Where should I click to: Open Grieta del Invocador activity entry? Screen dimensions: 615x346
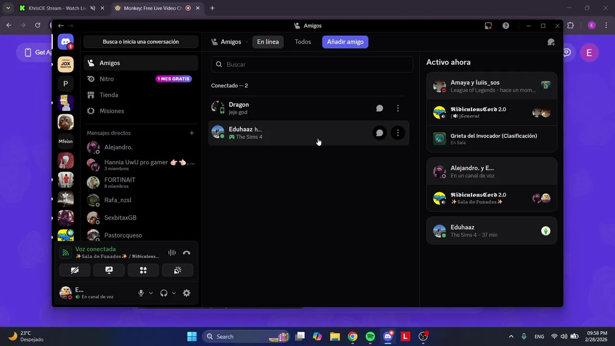[x=492, y=139]
